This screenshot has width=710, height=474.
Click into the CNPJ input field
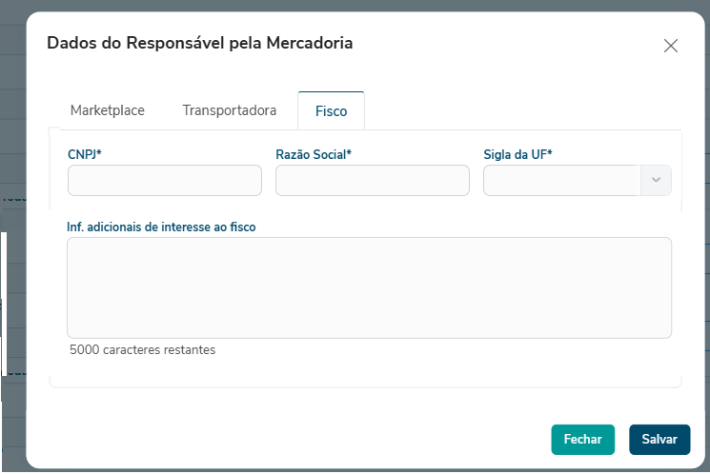tap(165, 180)
